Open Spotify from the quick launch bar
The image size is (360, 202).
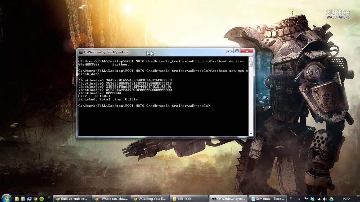[42, 199]
